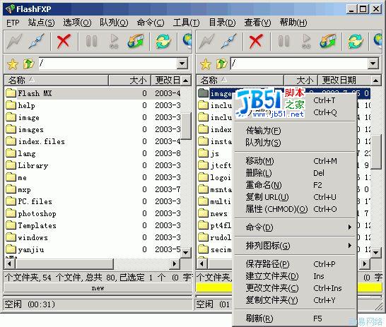The height and width of the screenshot is (327, 386).
Task: Abort with the right pane red X
Action: 256,41
